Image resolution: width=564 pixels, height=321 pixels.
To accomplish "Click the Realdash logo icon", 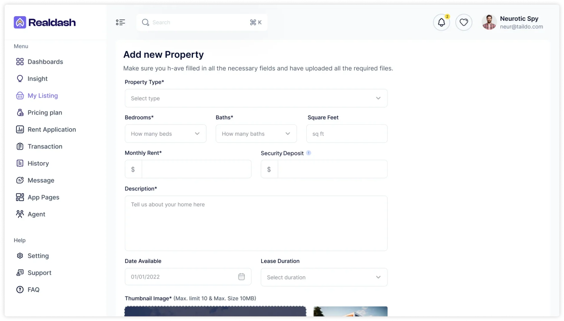I will tap(20, 22).
